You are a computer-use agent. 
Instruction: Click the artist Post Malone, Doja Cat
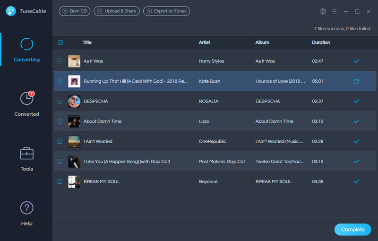(222, 162)
